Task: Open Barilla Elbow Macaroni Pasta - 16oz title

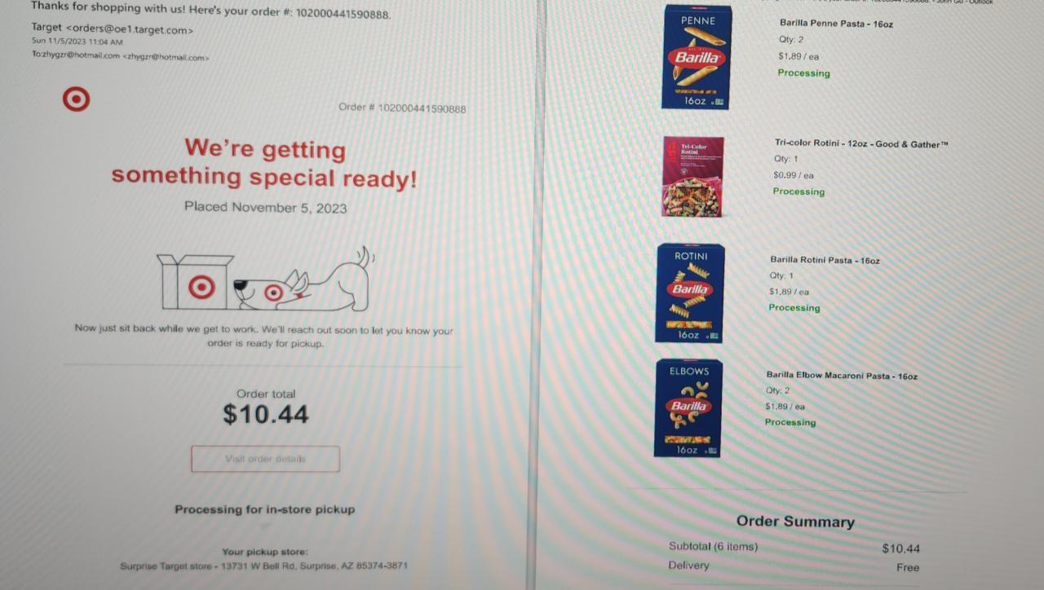Action: [842, 376]
